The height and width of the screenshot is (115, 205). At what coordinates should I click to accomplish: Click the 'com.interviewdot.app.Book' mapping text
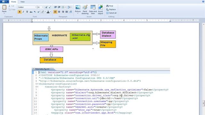(x=95, y=113)
